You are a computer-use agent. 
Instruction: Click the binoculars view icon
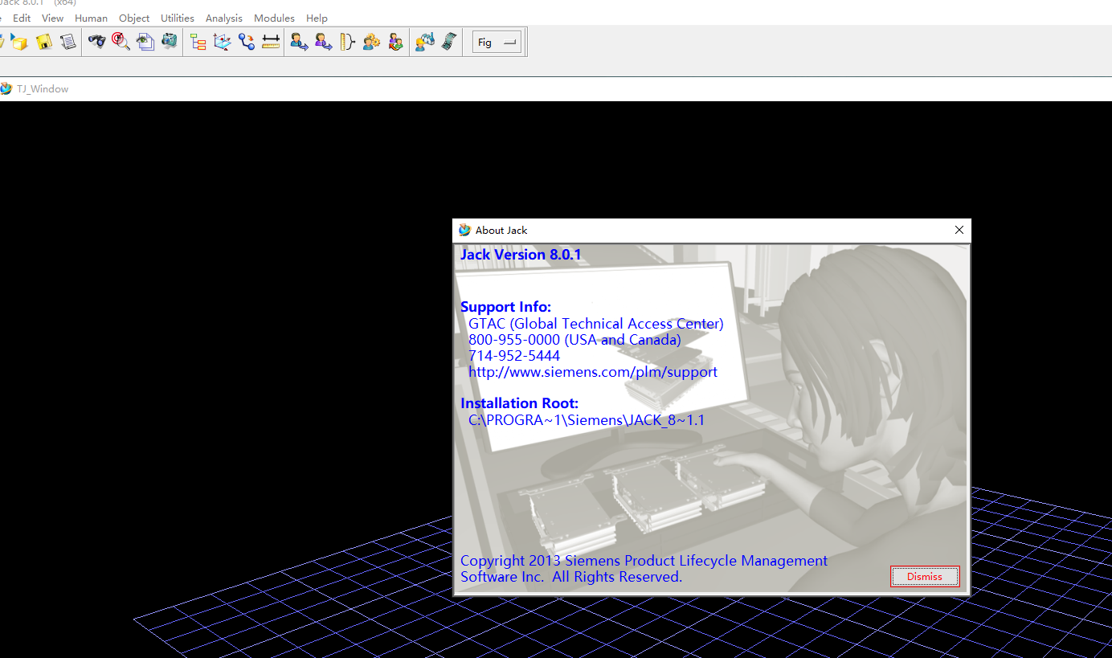pos(97,42)
